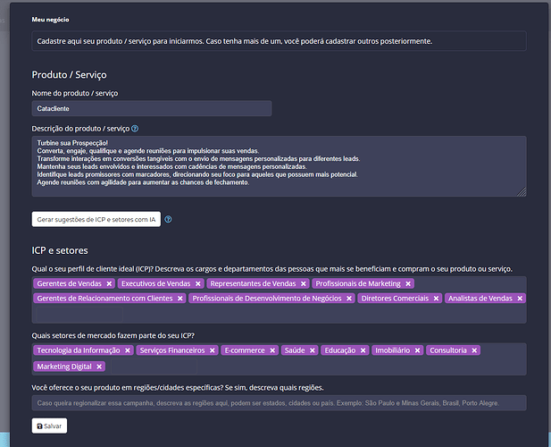Click the textarea resize handle corner
The height and width of the screenshot is (447, 551).
point(522,191)
